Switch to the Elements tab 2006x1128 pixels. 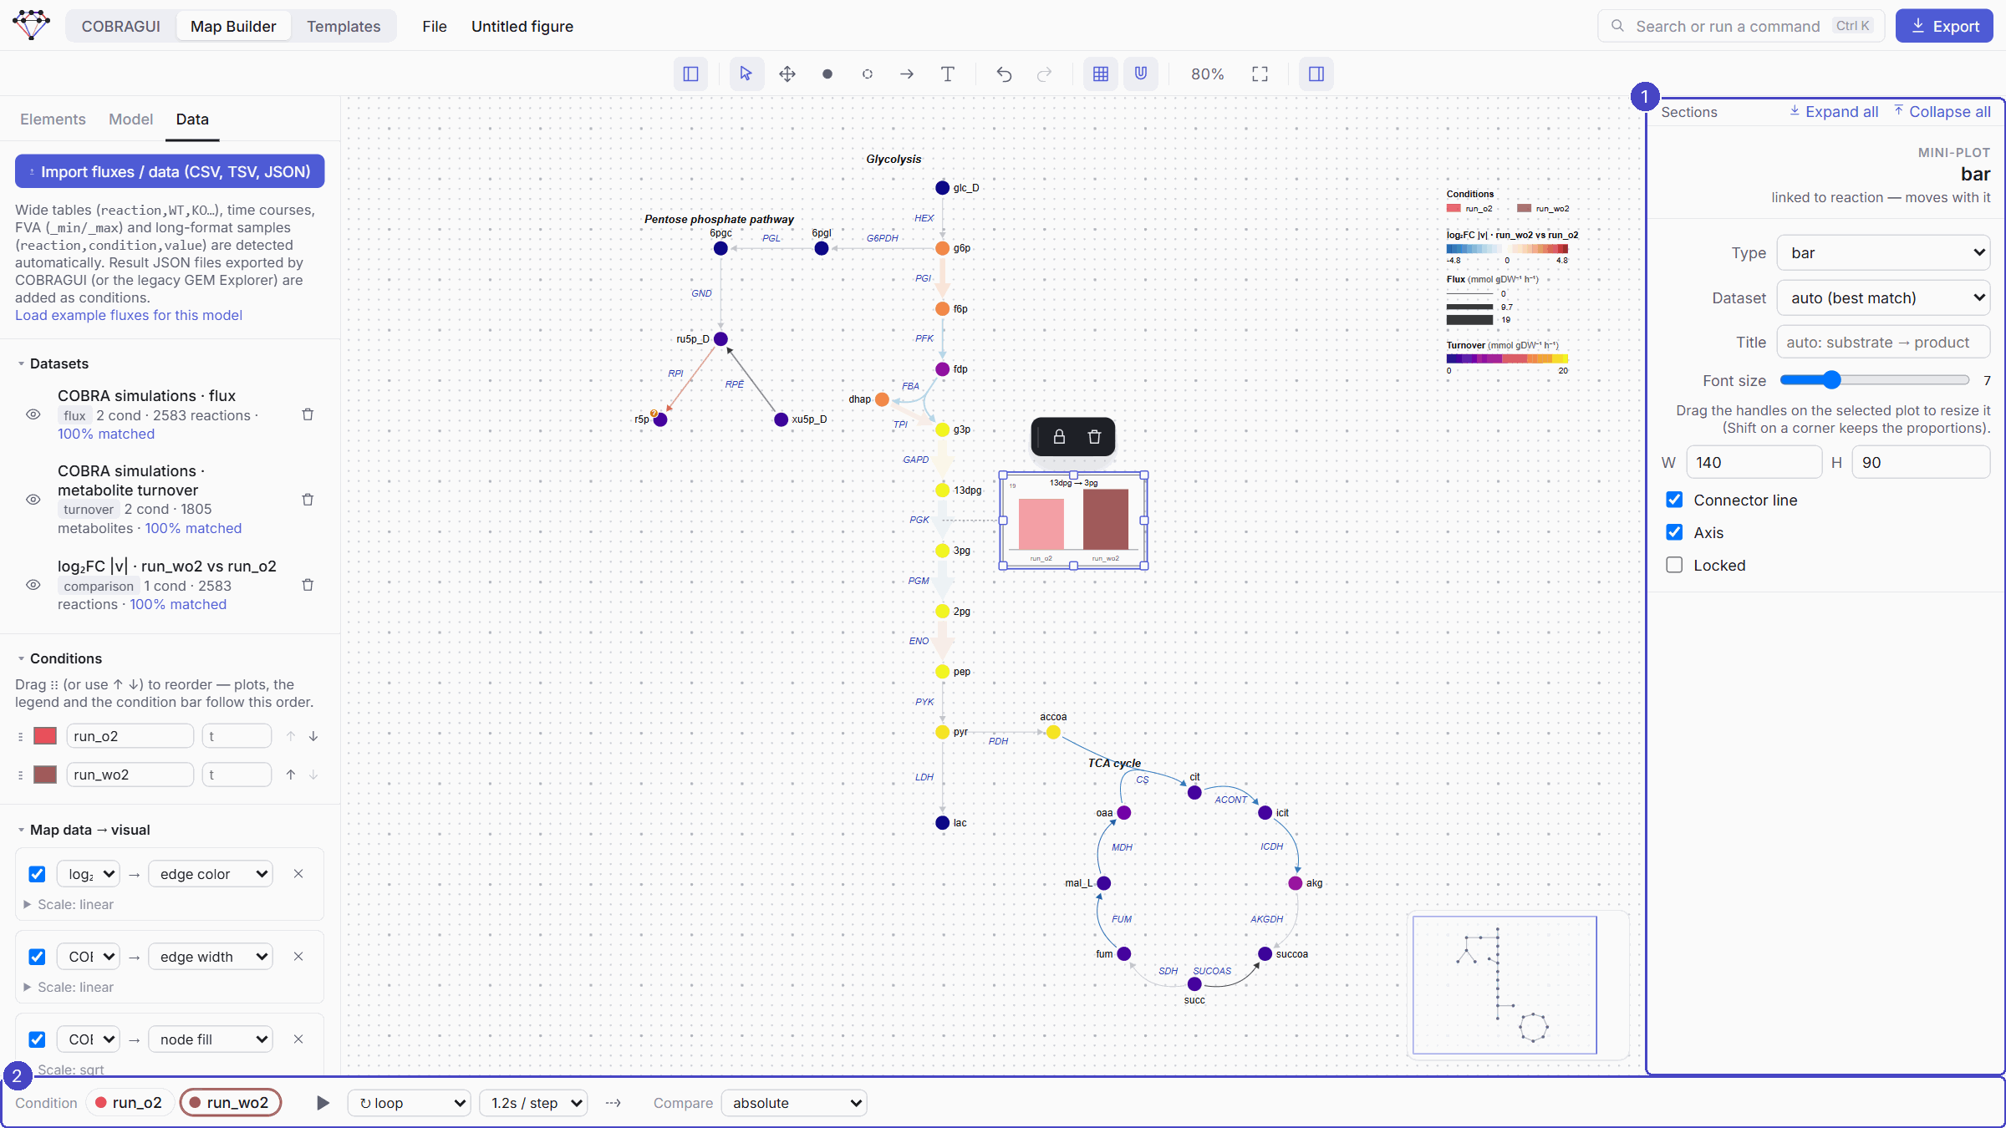point(53,119)
